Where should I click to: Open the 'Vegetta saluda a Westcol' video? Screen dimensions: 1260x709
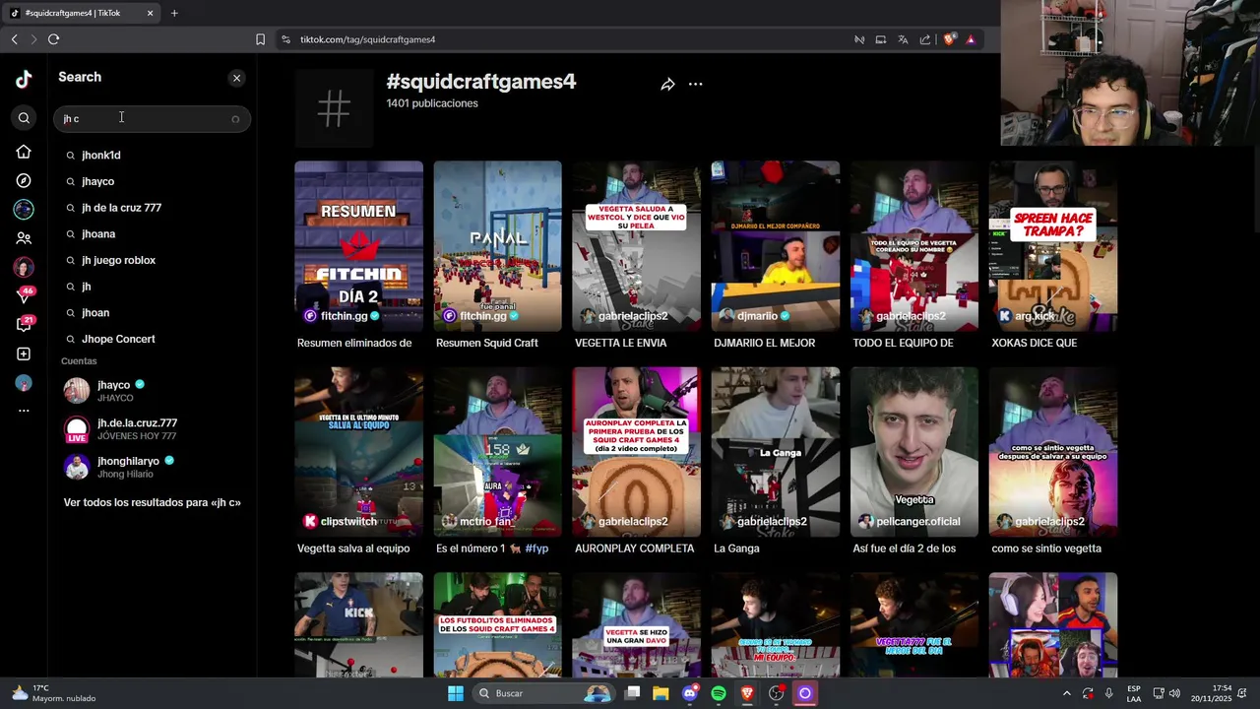pos(636,246)
